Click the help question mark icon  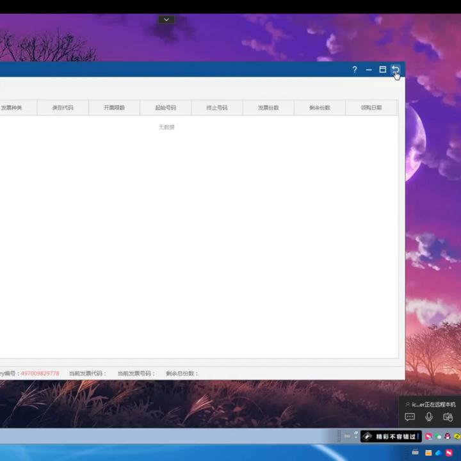pyautogui.click(x=355, y=70)
